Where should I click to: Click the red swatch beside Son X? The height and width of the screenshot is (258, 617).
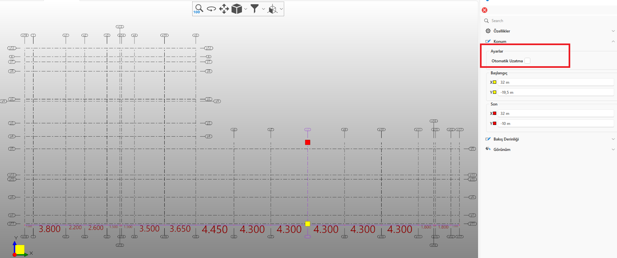click(x=495, y=113)
